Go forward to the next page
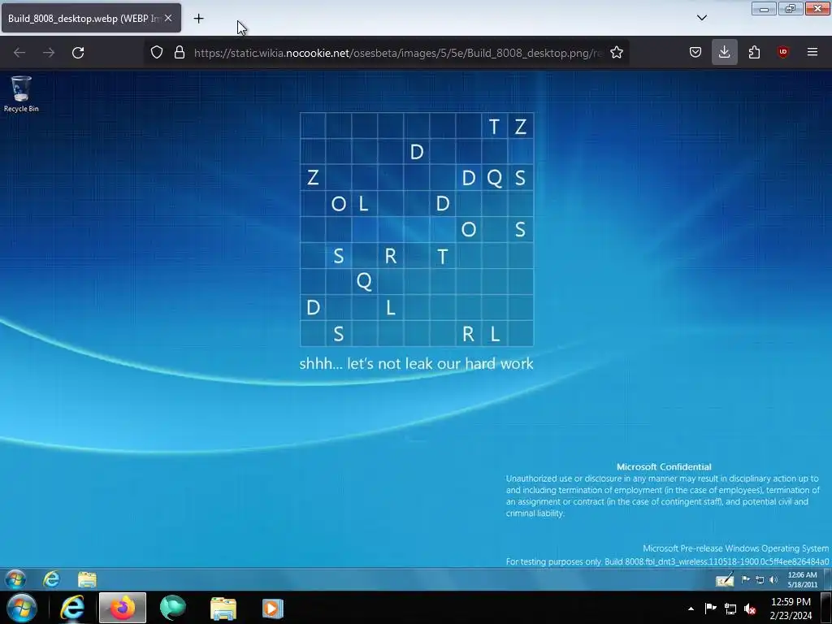Viewport: 832px width, 624px height. pyautogui.click(x=49, y=53)
